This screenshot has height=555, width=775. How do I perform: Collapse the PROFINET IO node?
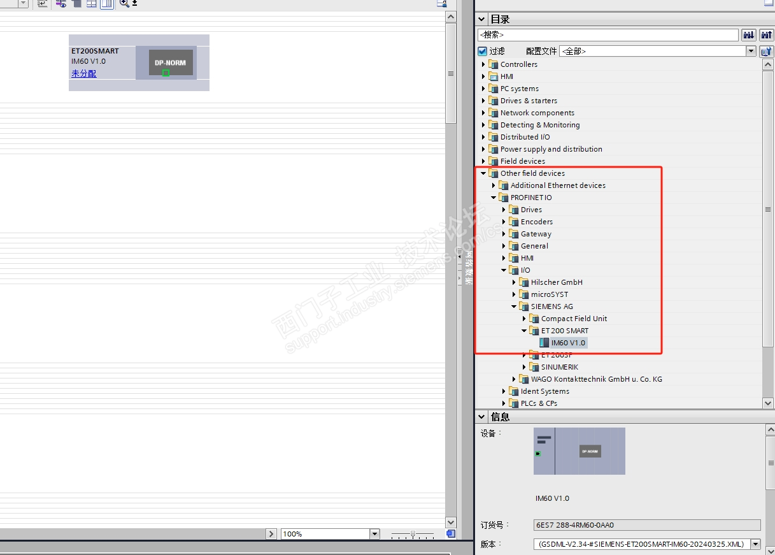[494, 198]
